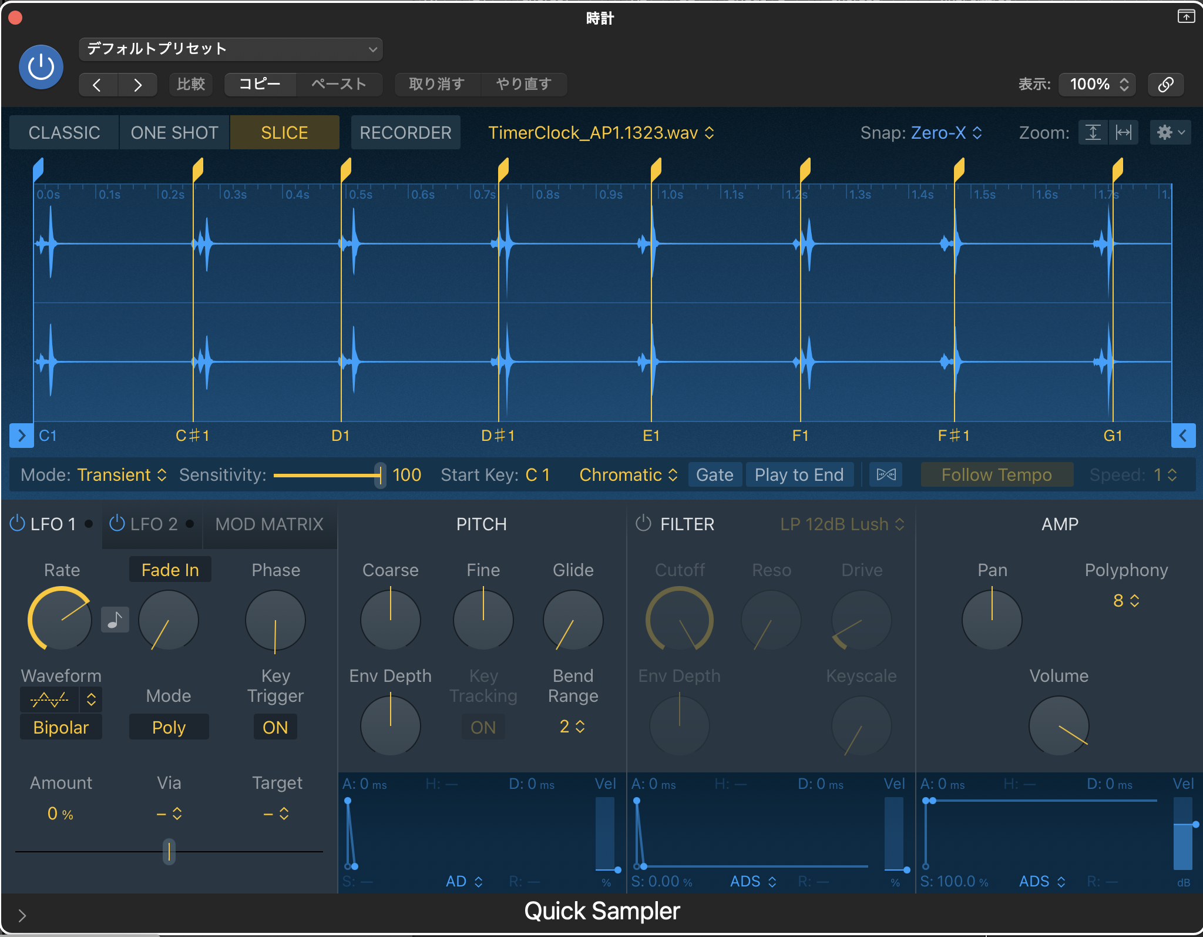Screen dimensions: 1203x937
Task: Open the Snap Zero-X dropdown
Action: [x=946, y=133]
